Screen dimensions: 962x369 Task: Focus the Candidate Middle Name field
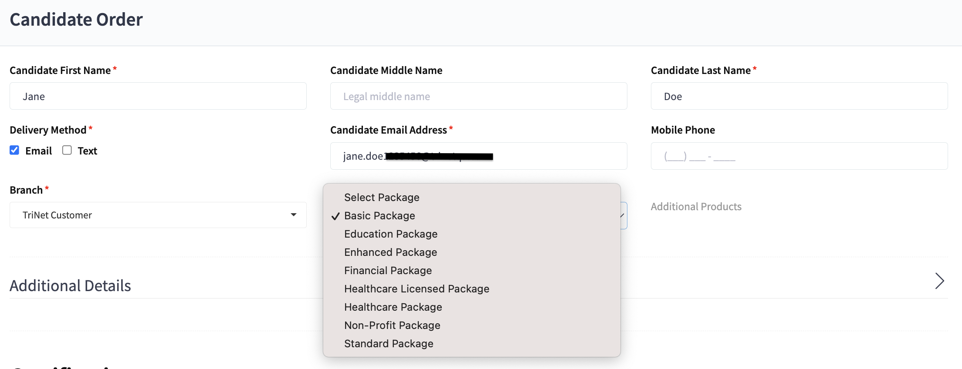coord(478,96)
